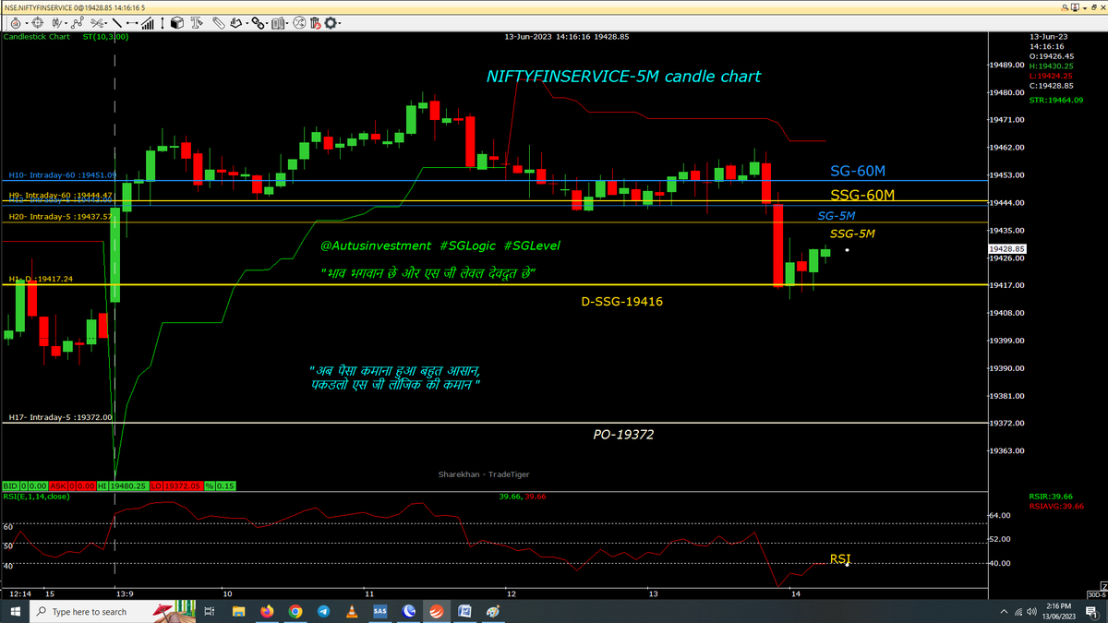The width and height of the screenshot is (1108, 623).
Task: Click the SG-60M annotation label
Action: coord(858,171)
